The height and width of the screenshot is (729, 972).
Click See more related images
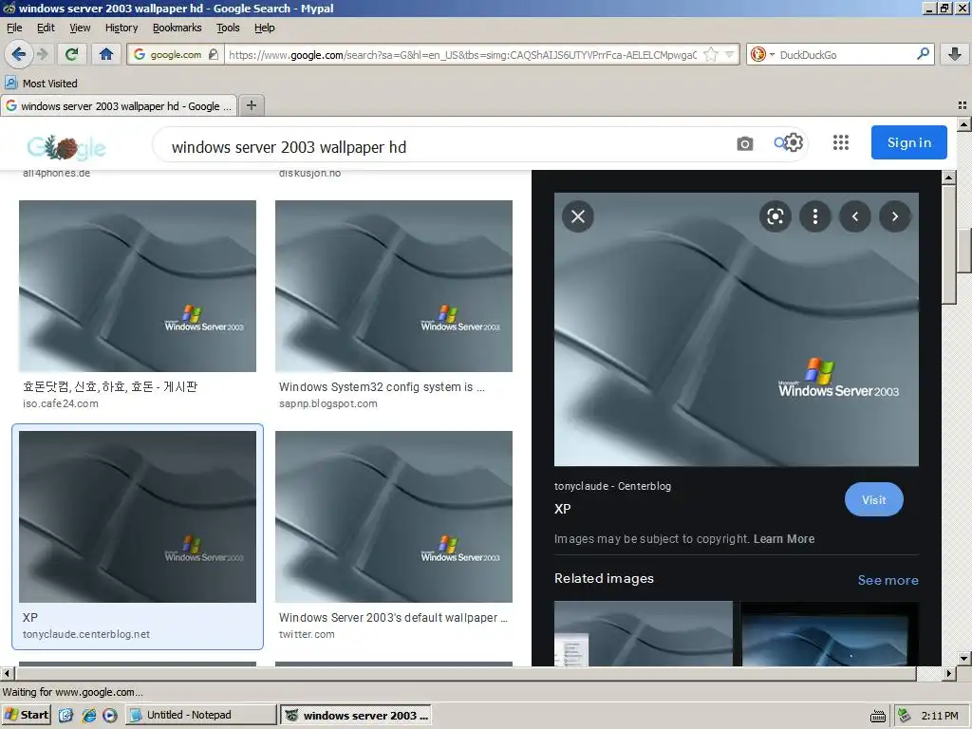pyautogui.click(x=888, y=580)
